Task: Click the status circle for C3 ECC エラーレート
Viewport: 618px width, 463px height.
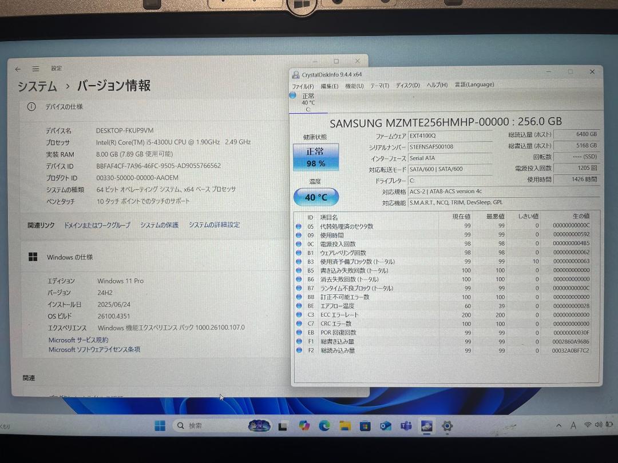Action: (x=299, y=315)
